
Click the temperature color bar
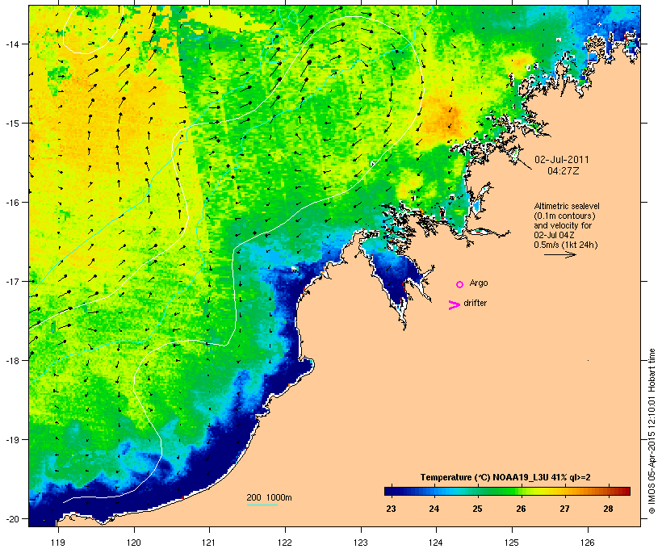tap(507, 491)
